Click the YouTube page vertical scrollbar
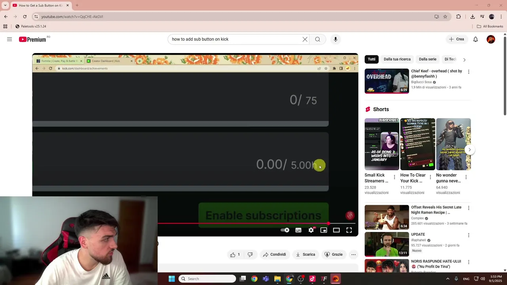507x285 pixels. pyautogui.click(x=505, y=75)
